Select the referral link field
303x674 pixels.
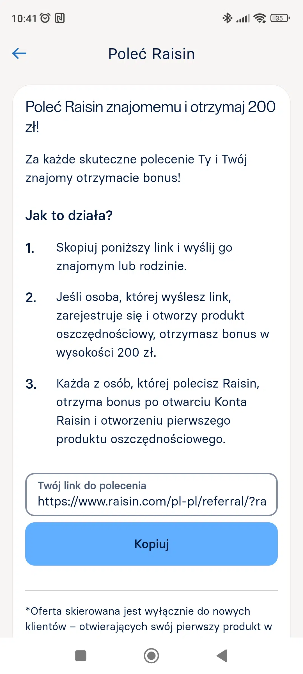click(151, 495)
